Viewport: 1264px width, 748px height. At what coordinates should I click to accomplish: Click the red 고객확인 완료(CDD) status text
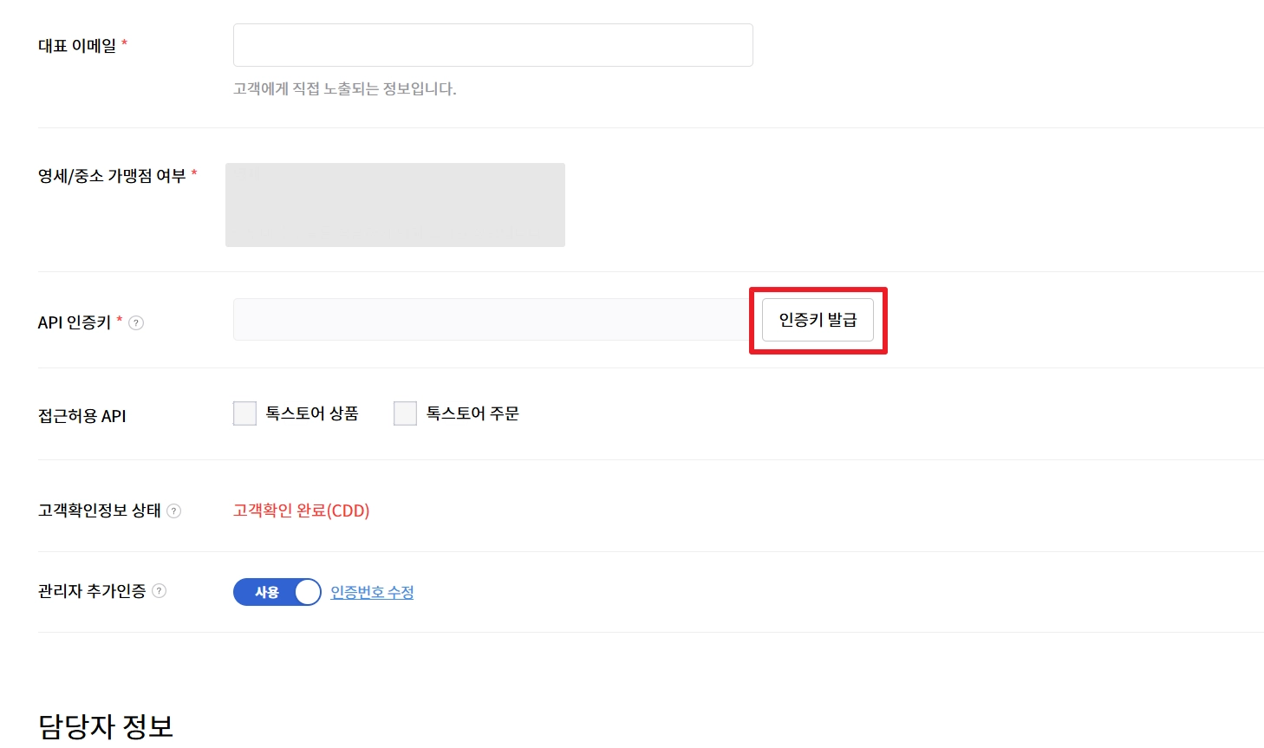[301, 511]
